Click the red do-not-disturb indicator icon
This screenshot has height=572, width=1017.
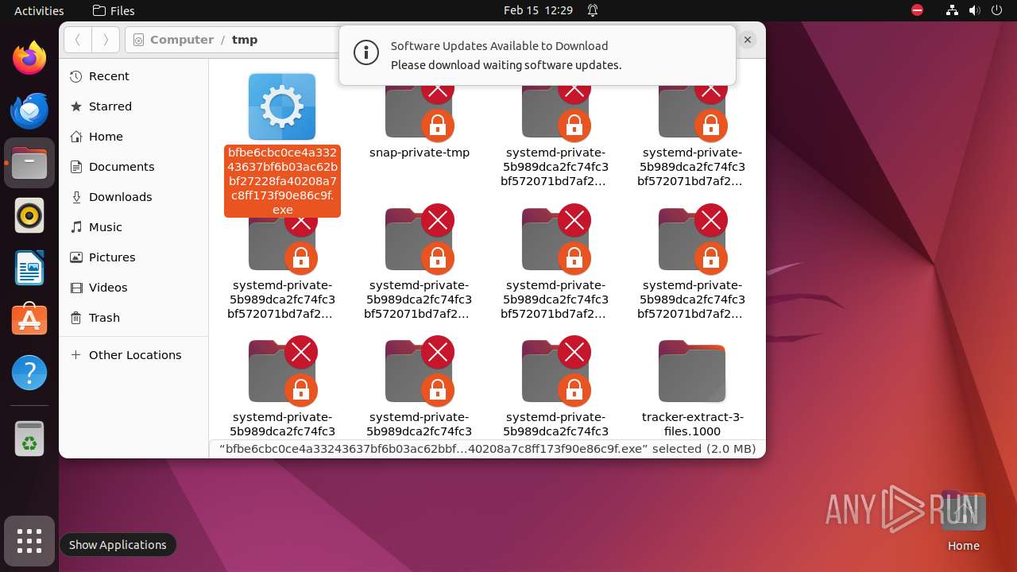pos(918,10)
